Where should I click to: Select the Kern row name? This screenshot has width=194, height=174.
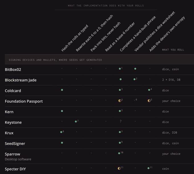[x=9, y=112]
